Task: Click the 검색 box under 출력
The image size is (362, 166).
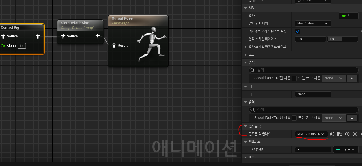Action: point(304,110)
